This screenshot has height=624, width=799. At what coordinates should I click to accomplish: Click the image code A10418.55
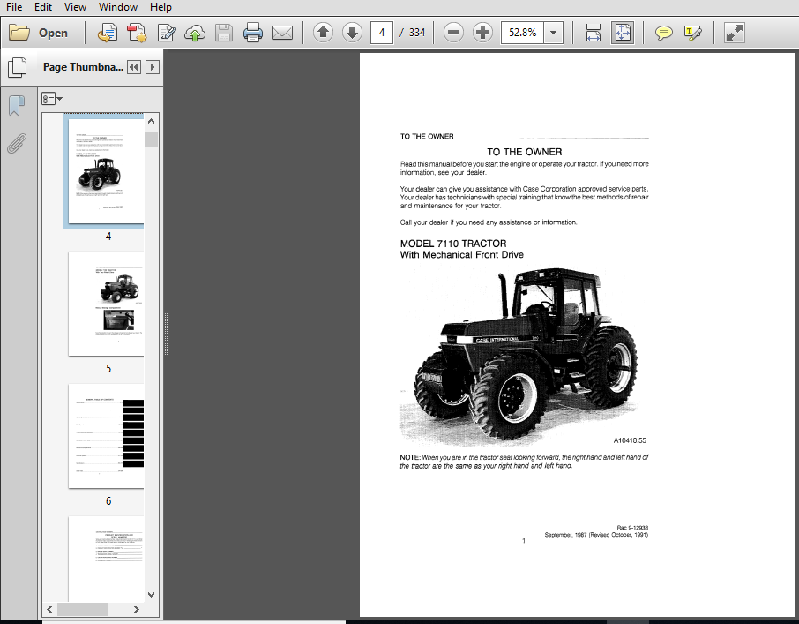[630, 440]
